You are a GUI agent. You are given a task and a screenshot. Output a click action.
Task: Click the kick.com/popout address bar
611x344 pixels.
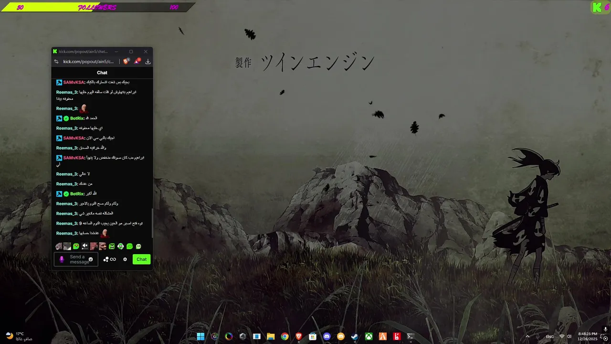point(88,62)
